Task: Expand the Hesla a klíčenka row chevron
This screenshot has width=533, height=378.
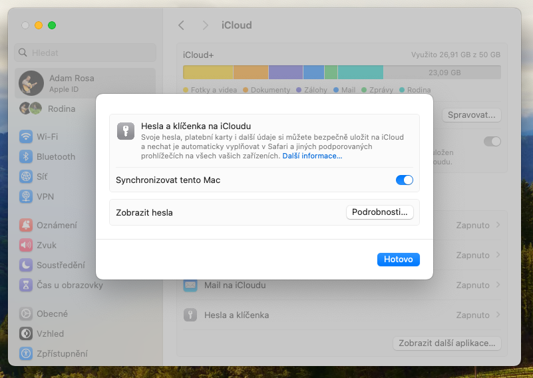Action: (498, 314)
